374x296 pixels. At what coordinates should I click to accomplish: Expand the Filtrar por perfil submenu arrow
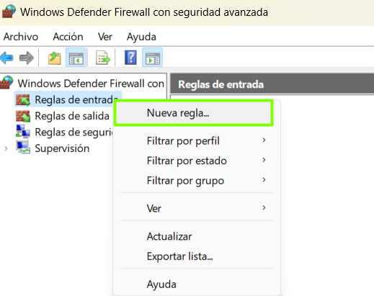(264, 140)
